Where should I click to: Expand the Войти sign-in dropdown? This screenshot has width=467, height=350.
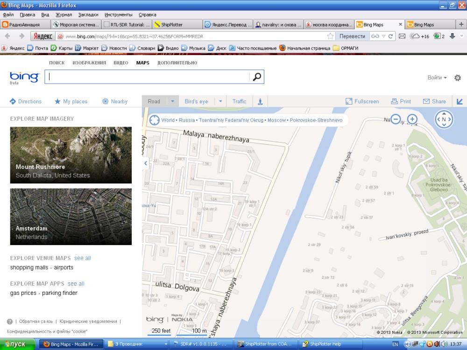pos(437,77)
